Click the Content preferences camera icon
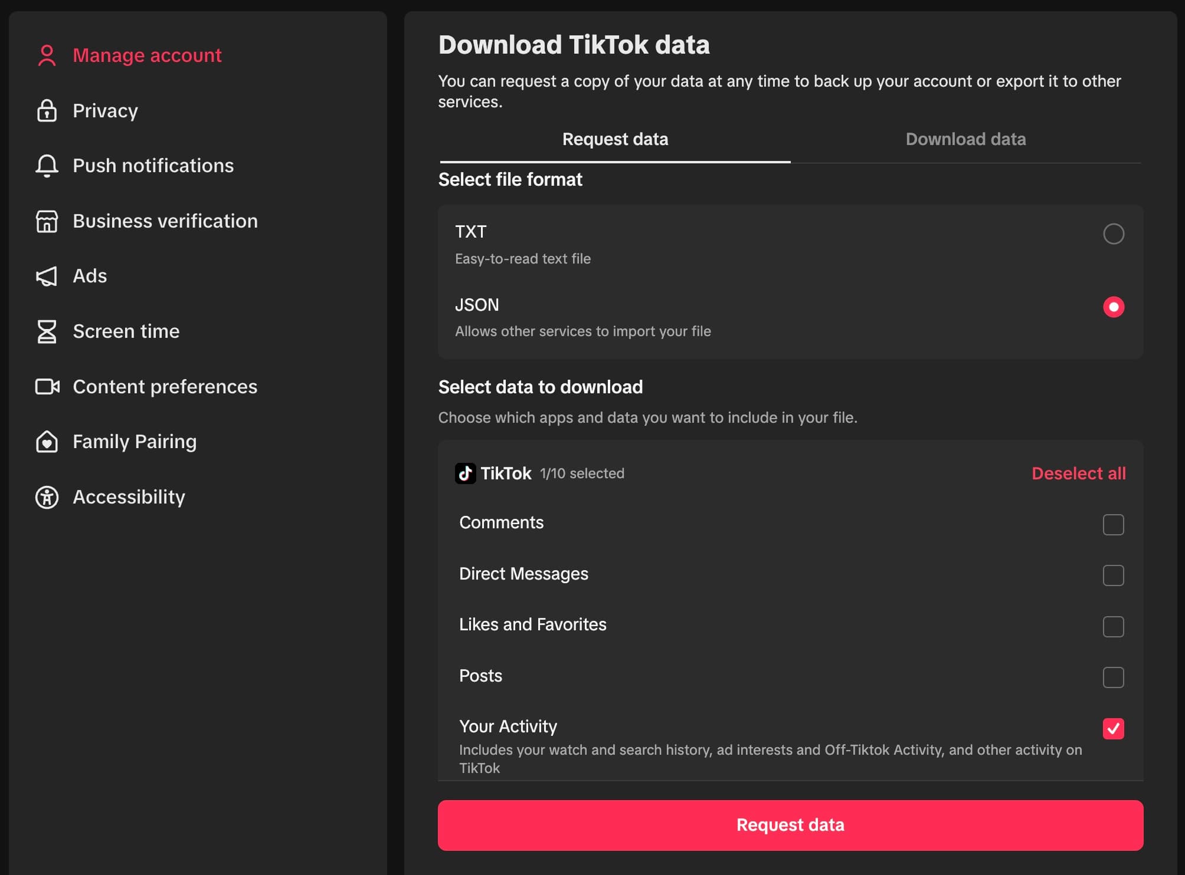Viewport: 1185px width, 875px height. [x=47, y=387]
